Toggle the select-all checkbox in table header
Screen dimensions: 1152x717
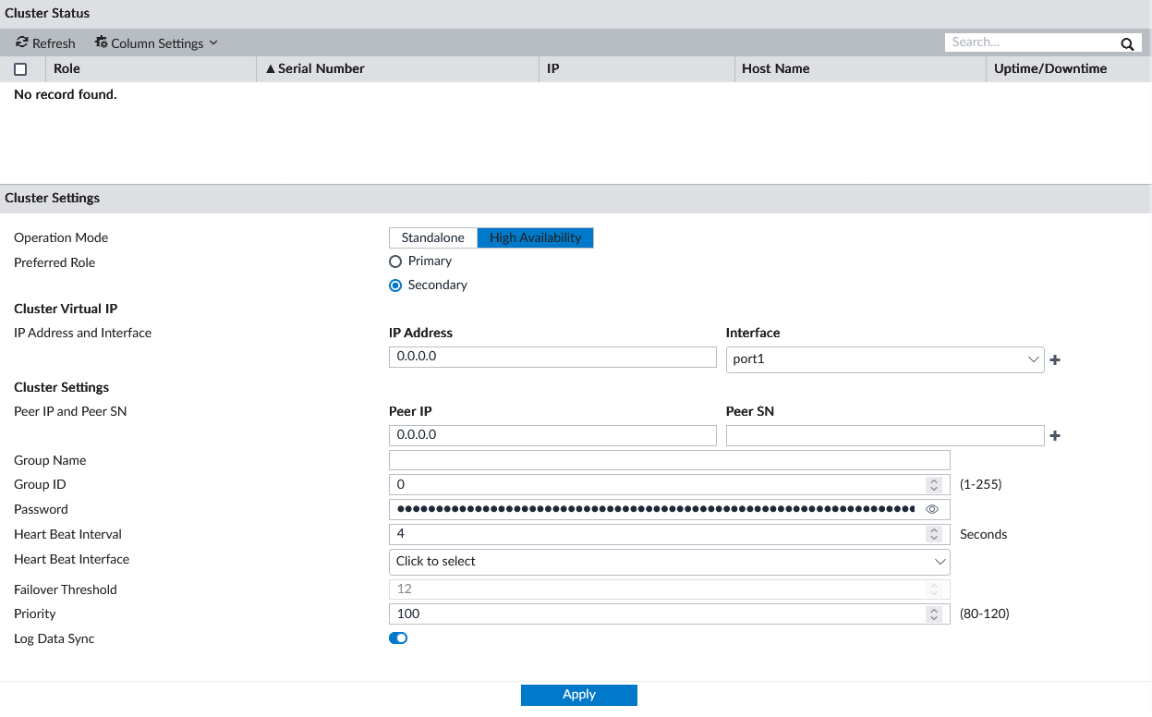point(21,69)
